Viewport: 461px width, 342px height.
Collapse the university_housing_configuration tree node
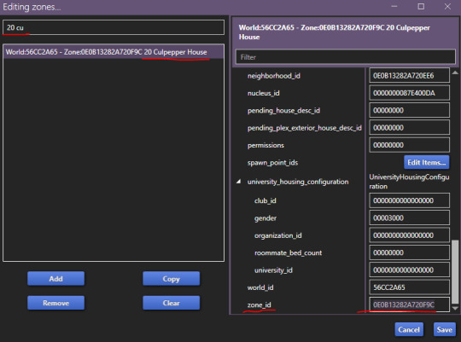[239, 182]
